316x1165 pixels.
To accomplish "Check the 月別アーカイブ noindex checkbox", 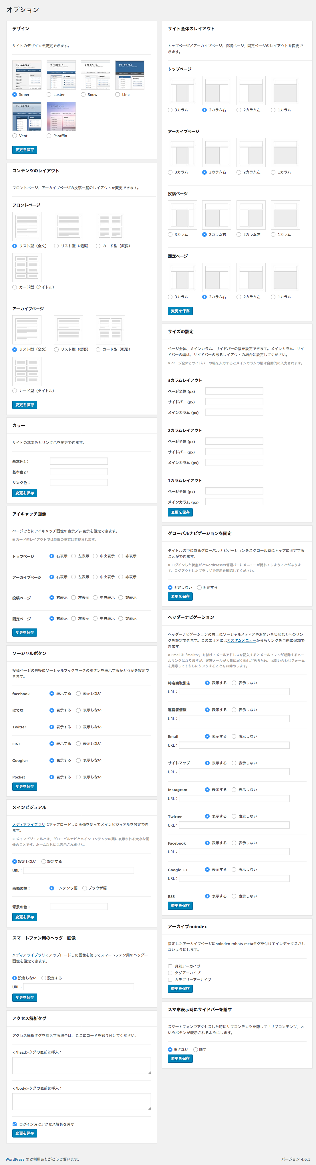I will [170, 966].
